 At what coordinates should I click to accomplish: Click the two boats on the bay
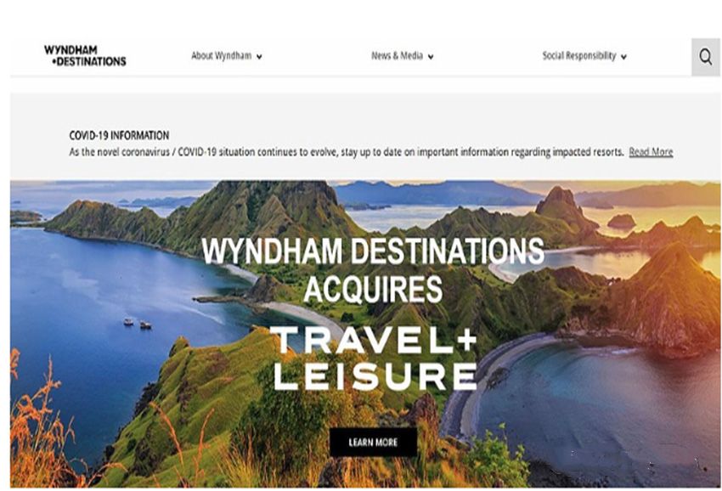(138, 324)
